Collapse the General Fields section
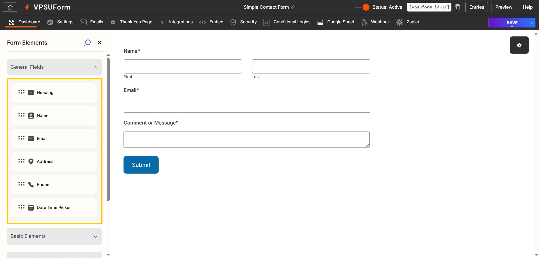This screenshot has width=539, height=258. coord(95,67)
